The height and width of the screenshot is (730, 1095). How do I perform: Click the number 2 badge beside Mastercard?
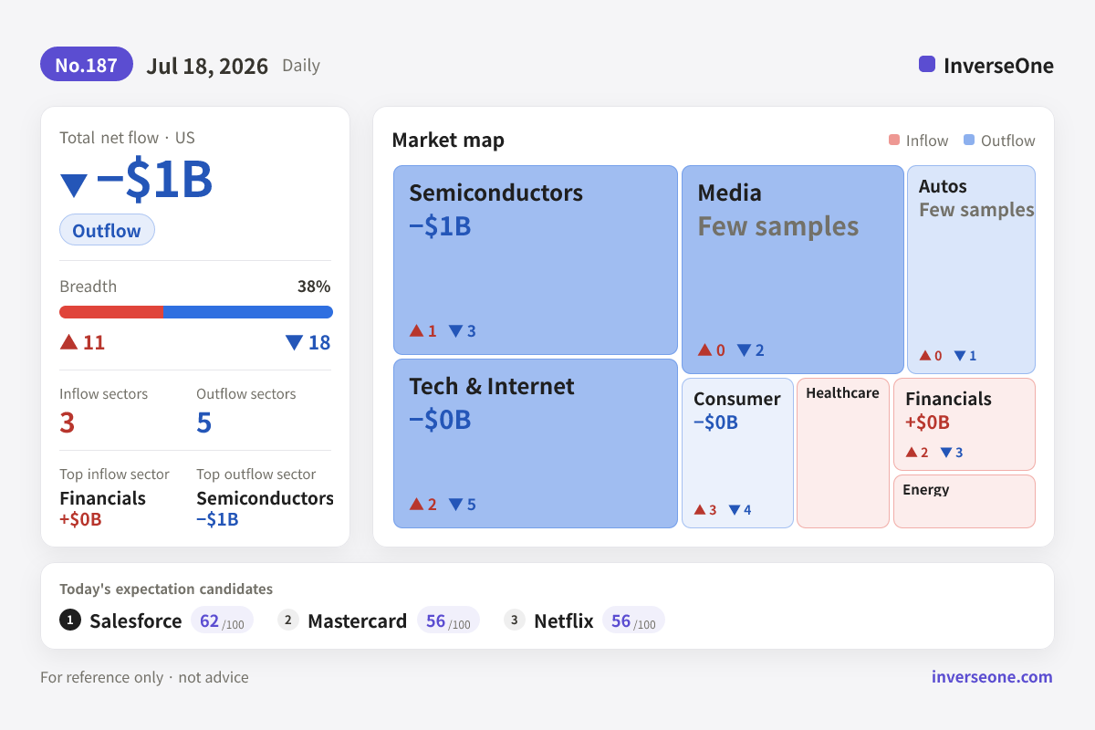pos(288,620)
